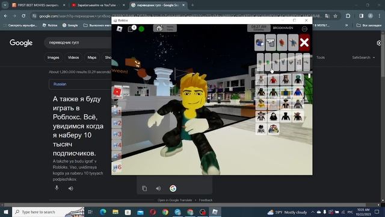Open the three-dots menu in Roblox top bar
Screen dimensions: 385x217
[x=304, y=29]
